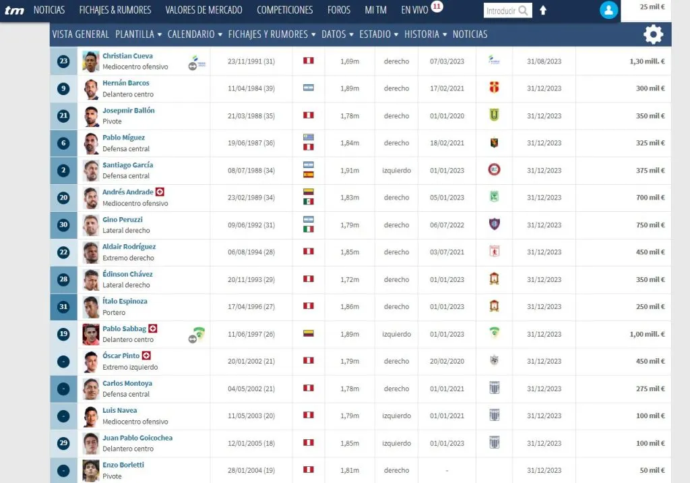Go to the Vista General tab
The image size is (690, 483).
[x=80, y=34]
